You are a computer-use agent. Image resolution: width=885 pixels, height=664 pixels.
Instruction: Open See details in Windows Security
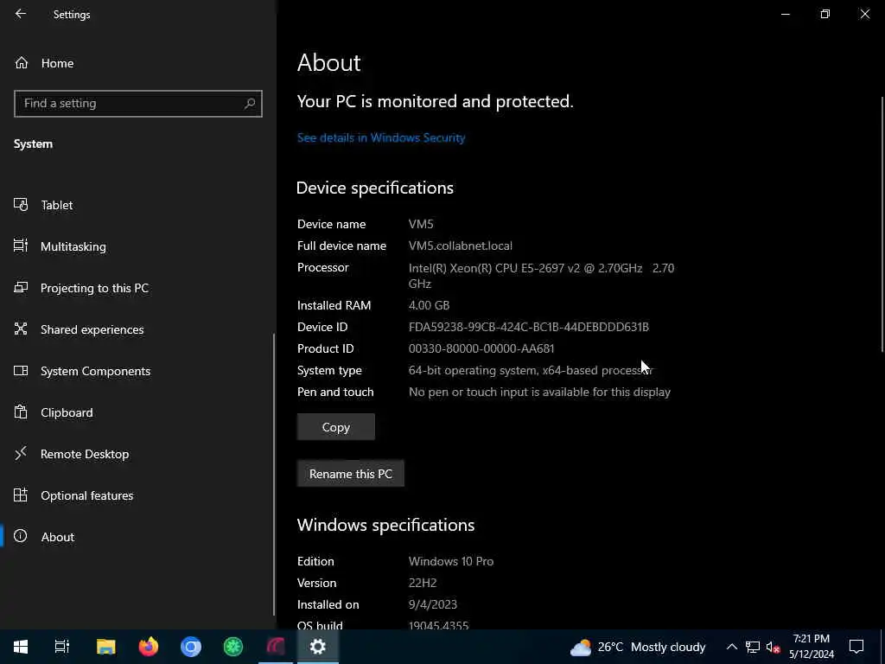point(381,137)
